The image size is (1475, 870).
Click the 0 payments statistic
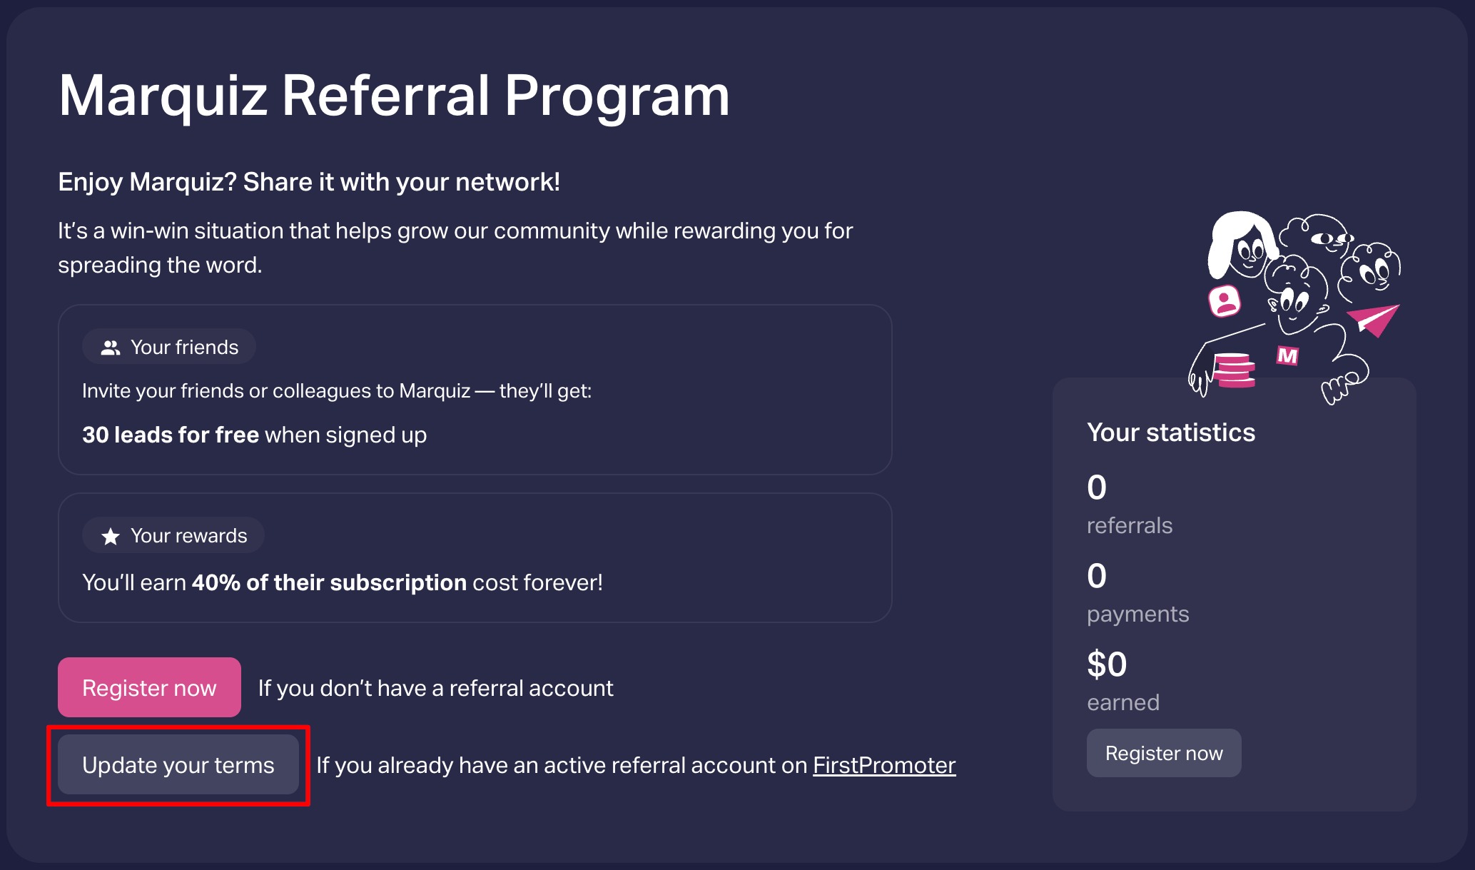click(x=1137, y=592)
